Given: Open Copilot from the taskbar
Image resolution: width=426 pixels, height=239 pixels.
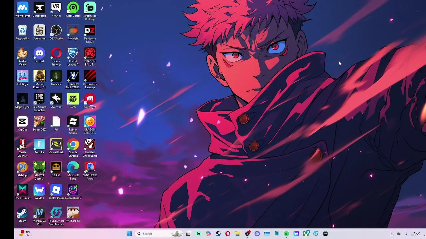Looking at the screenshot, I should [208, 234].
